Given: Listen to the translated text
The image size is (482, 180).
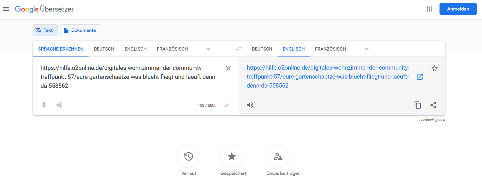Looking at the screenshot, I should (x=250, y=105).
